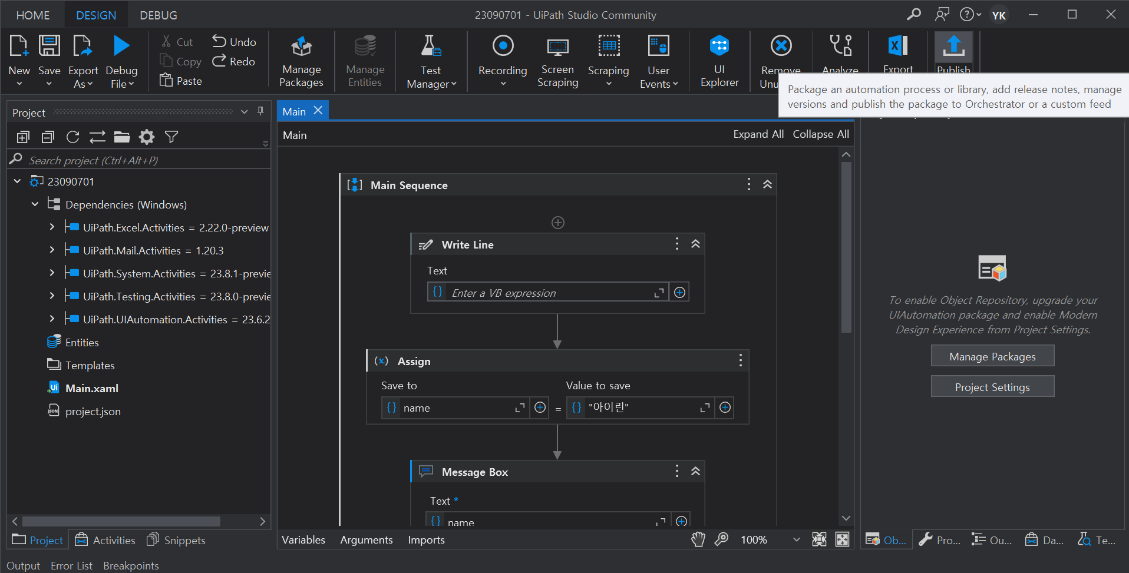
Task: Click the Project panel horizontal scrollbar
Action: coord(121,521)
